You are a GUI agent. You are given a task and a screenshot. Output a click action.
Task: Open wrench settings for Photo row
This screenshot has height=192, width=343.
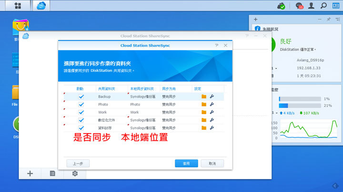point(212,104)
